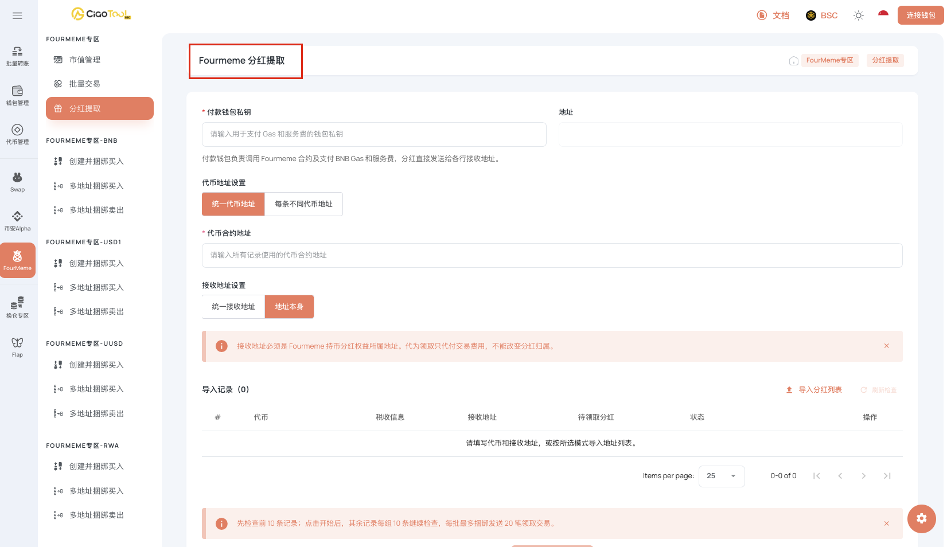Viewport: 947px width, 547px height.
Task: Go to first page of records
Action: (x=817, y=476)
